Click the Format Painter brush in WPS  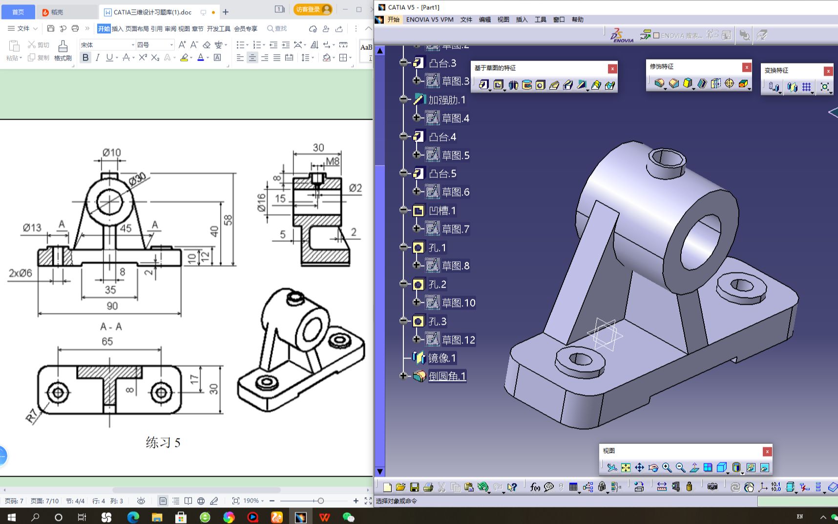(x=63, y=50)
